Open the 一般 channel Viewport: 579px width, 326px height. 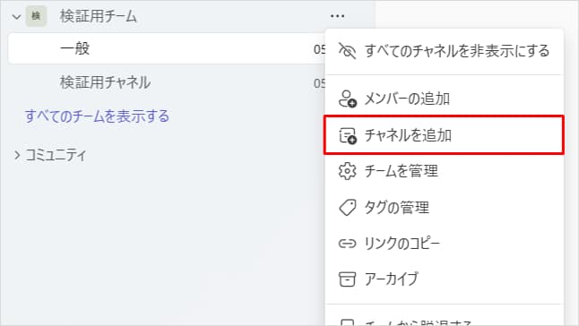(x=166, y=48)
